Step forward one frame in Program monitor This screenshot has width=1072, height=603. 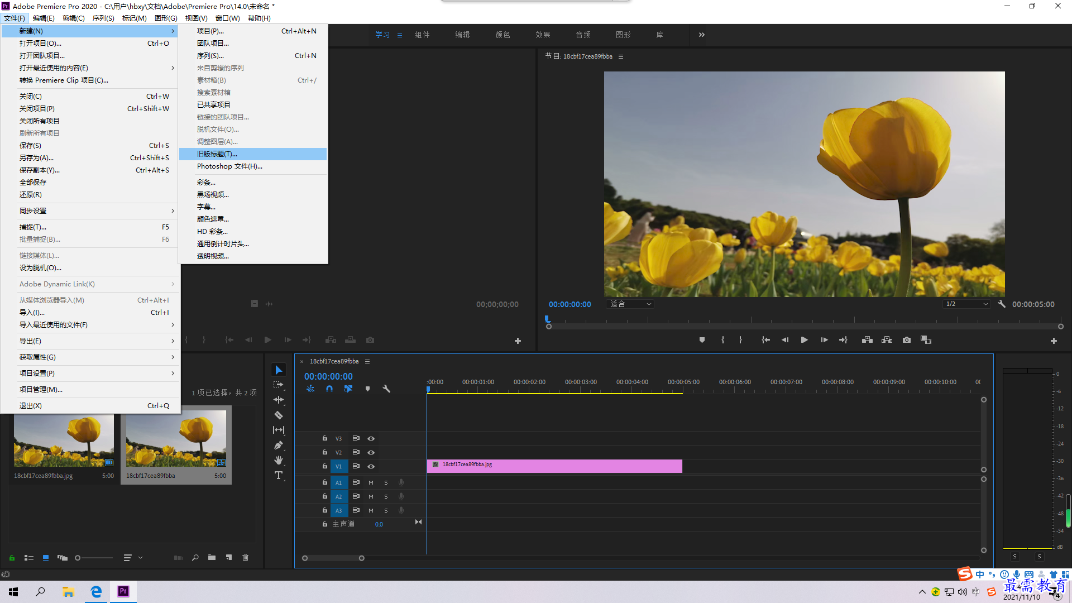pyautogui.click(x=824, y=340)
